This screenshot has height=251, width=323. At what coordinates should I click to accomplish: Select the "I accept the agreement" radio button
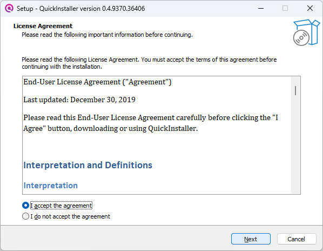click(x=25, y=206)
